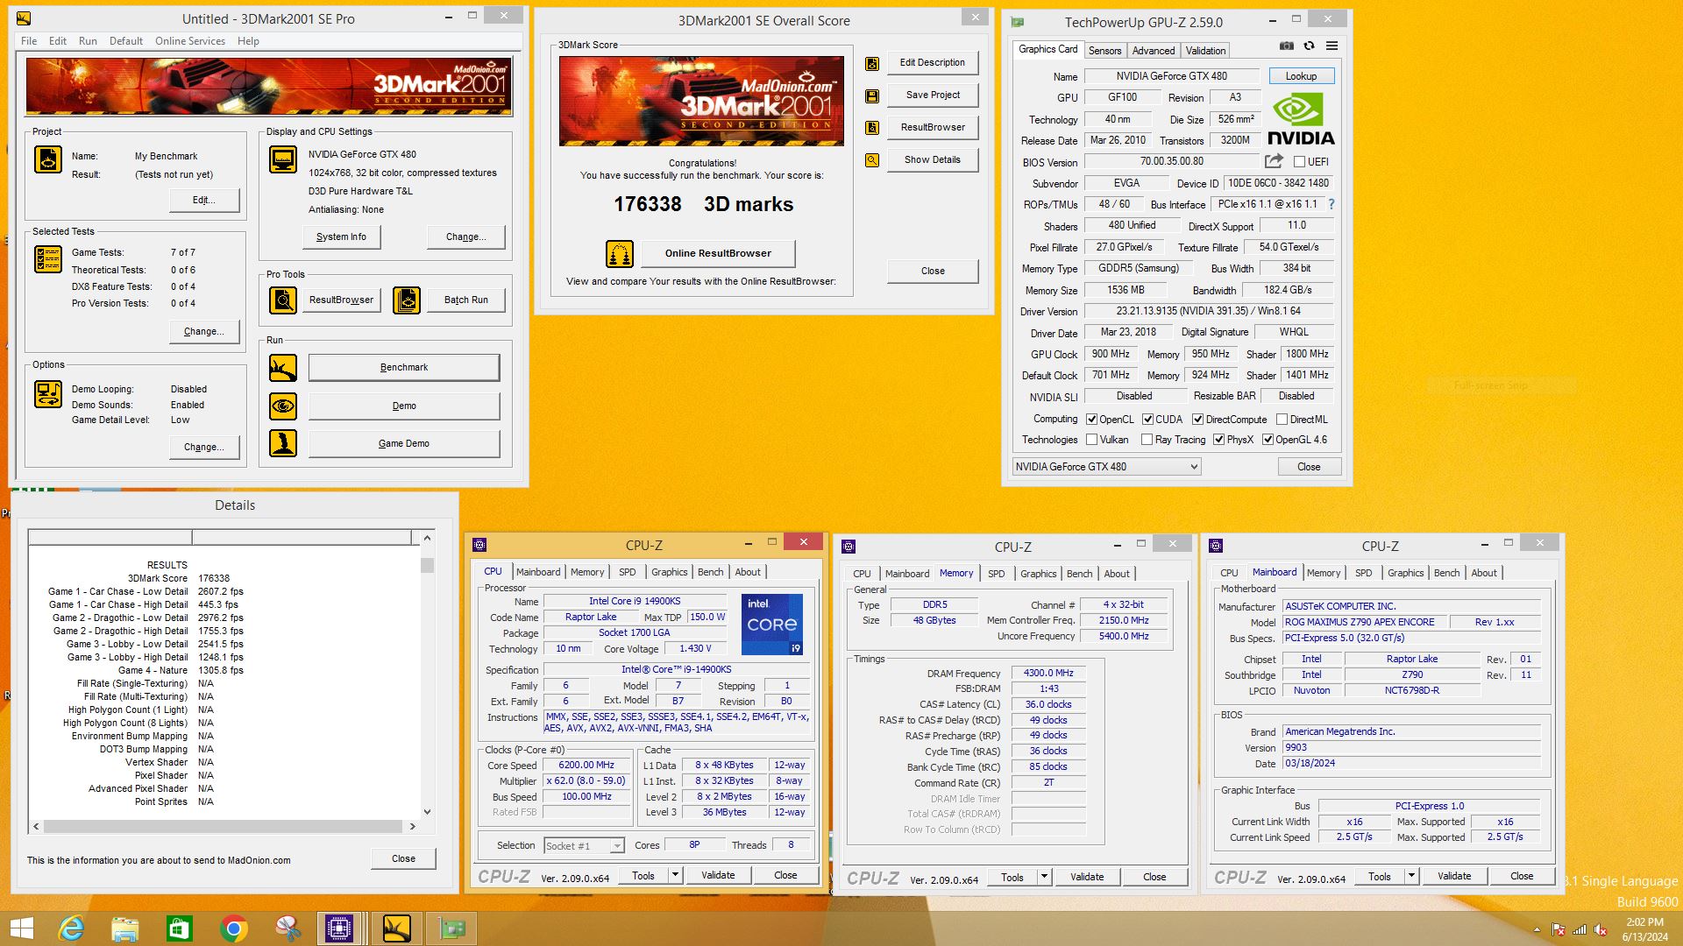This screenshot has height=946, width=1683.
Task: Click the GPU-Z refresh icon
Action: pyautogui.click(x=1309, y=46)
